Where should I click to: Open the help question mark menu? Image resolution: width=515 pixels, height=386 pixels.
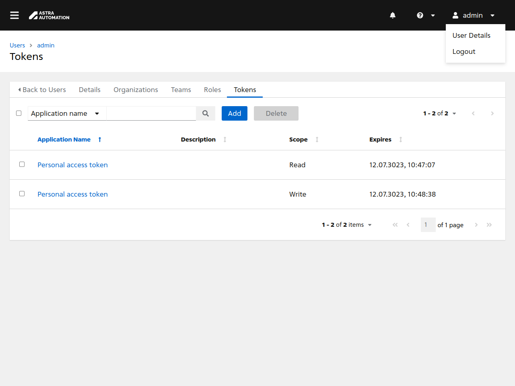tap(420, 15)
